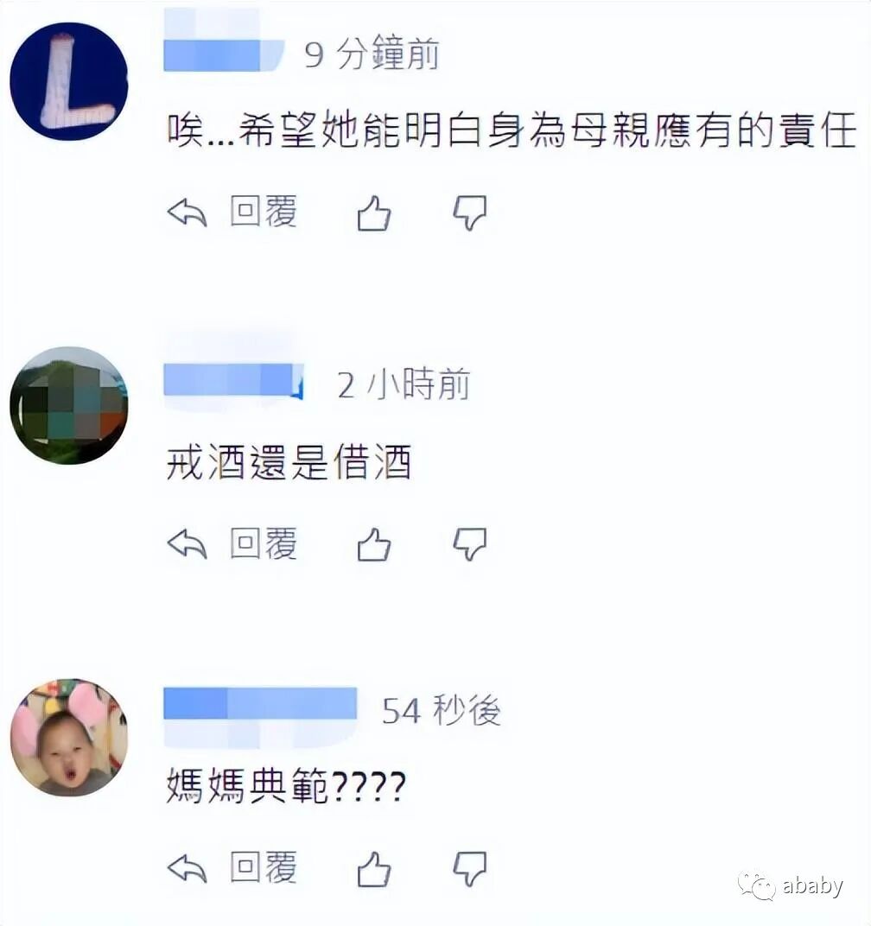Like the 媽媽典範???? comment
This screenshot has height=926, width=871.
374,869
